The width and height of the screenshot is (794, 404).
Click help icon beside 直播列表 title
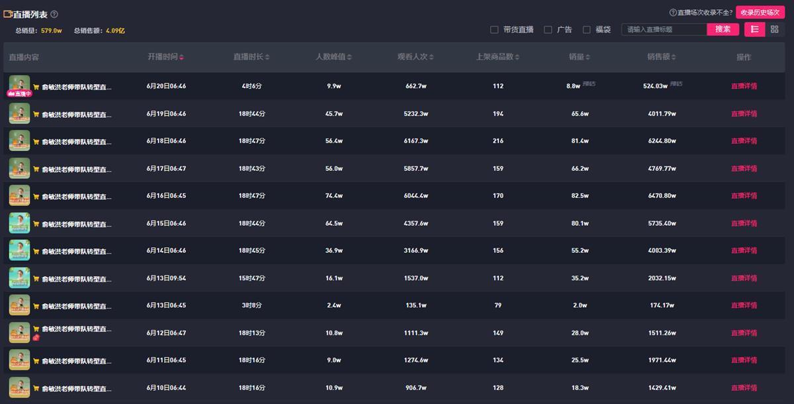[54, 14]
